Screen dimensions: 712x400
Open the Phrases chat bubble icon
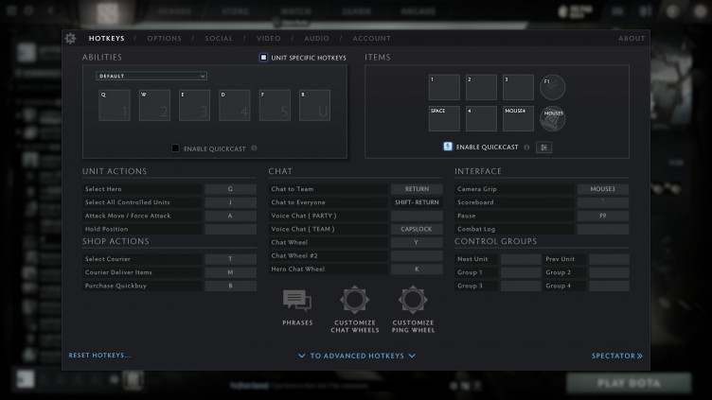296,302
